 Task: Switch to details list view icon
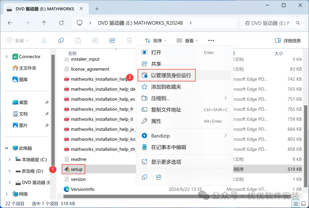[296, 204]
